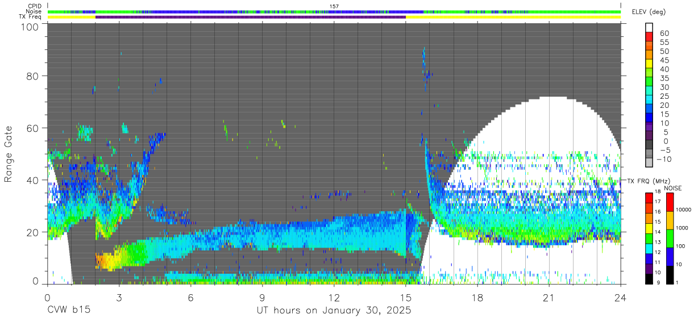Viewport: 698px width, 322px height.
Task: Pick the black bottom segment of TX FRQ bar
Action: pyautogui.click(x=649, y=278)
